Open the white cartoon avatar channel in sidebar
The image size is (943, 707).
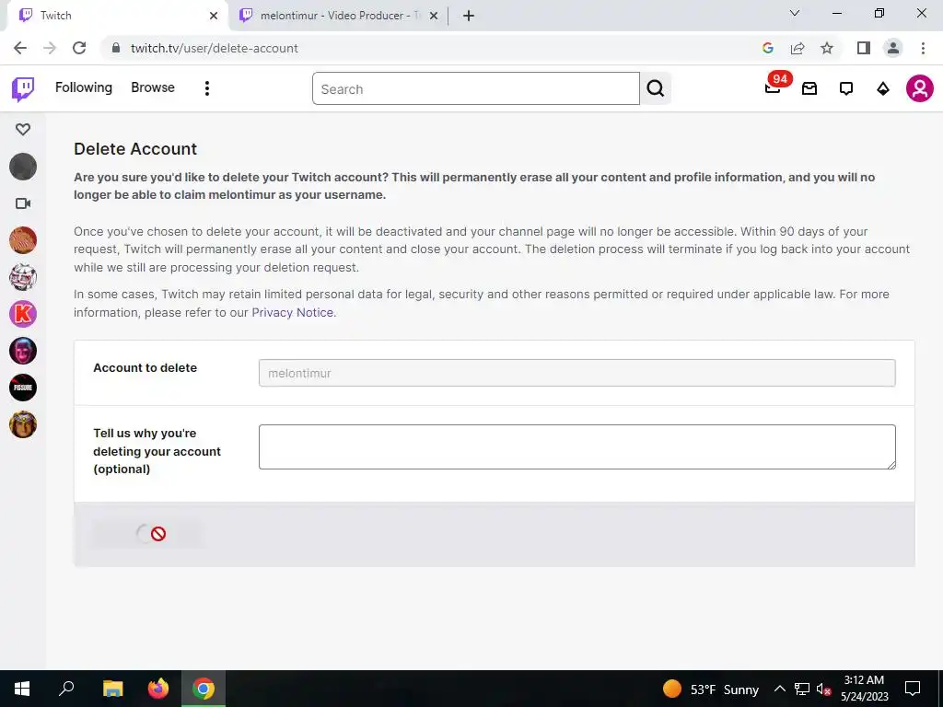coord(23,277)
